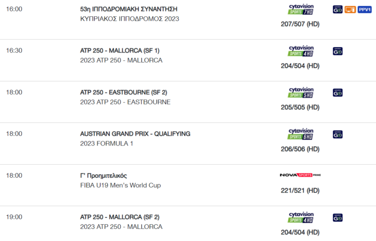Open ATP 250 - MALLORCA (SF 2) event

(x=119, y=217)
